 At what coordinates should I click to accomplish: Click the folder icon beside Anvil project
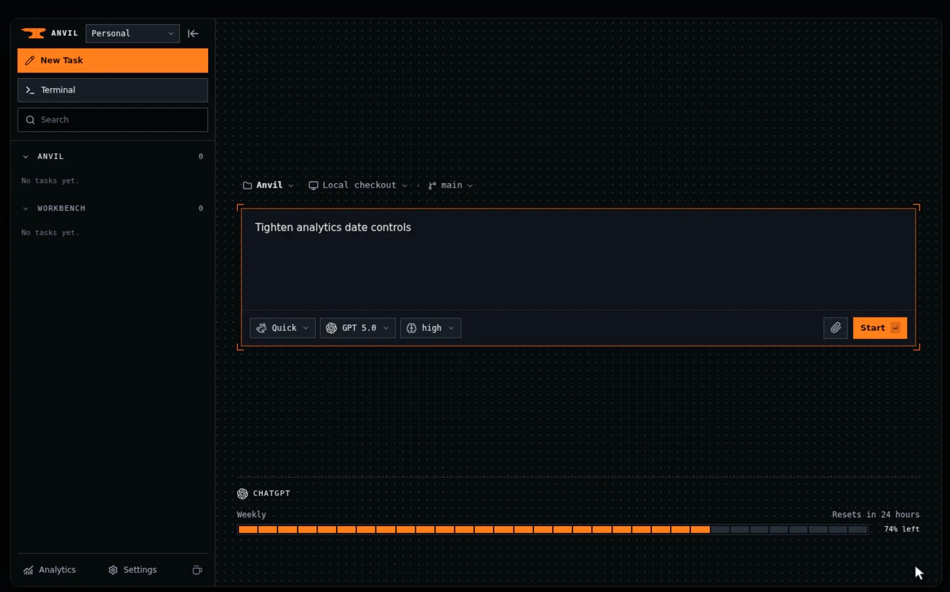pos(247,185)
